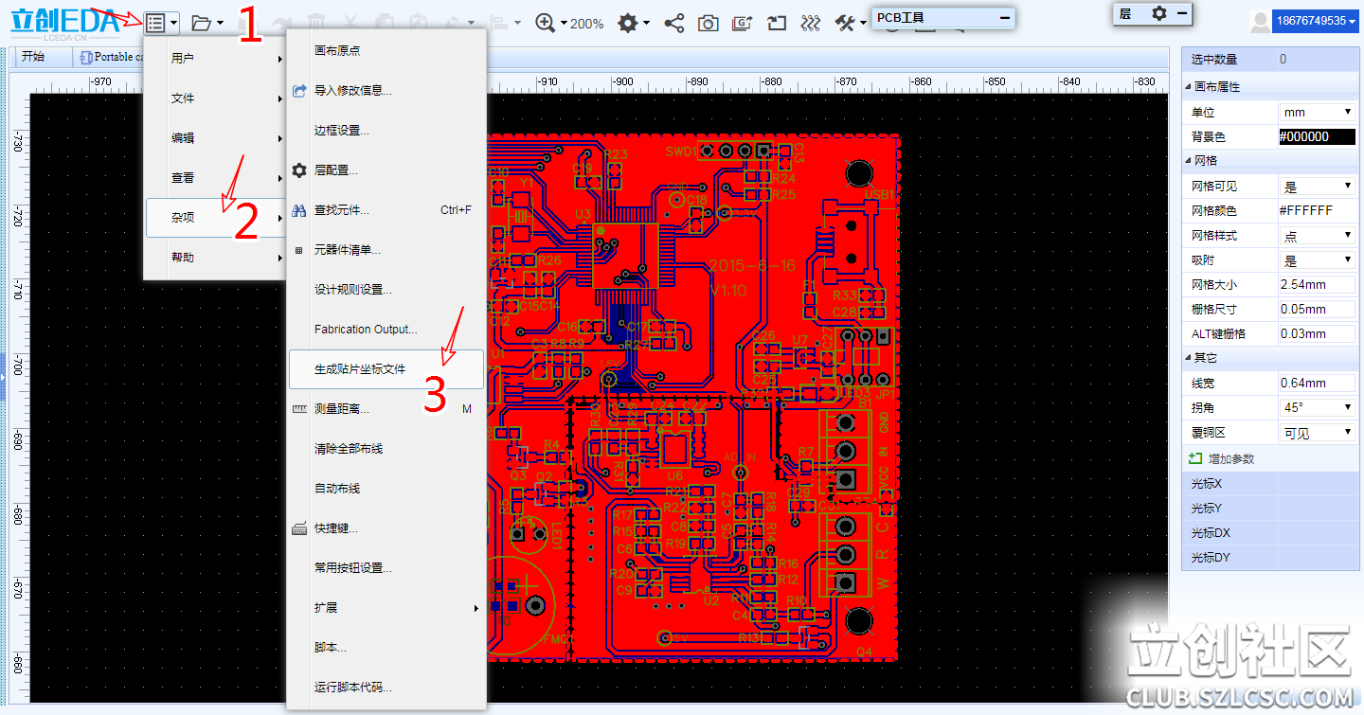Screen dimensions: 1364x715
Task: Click the import image icon
Action: tap(743, 23)
